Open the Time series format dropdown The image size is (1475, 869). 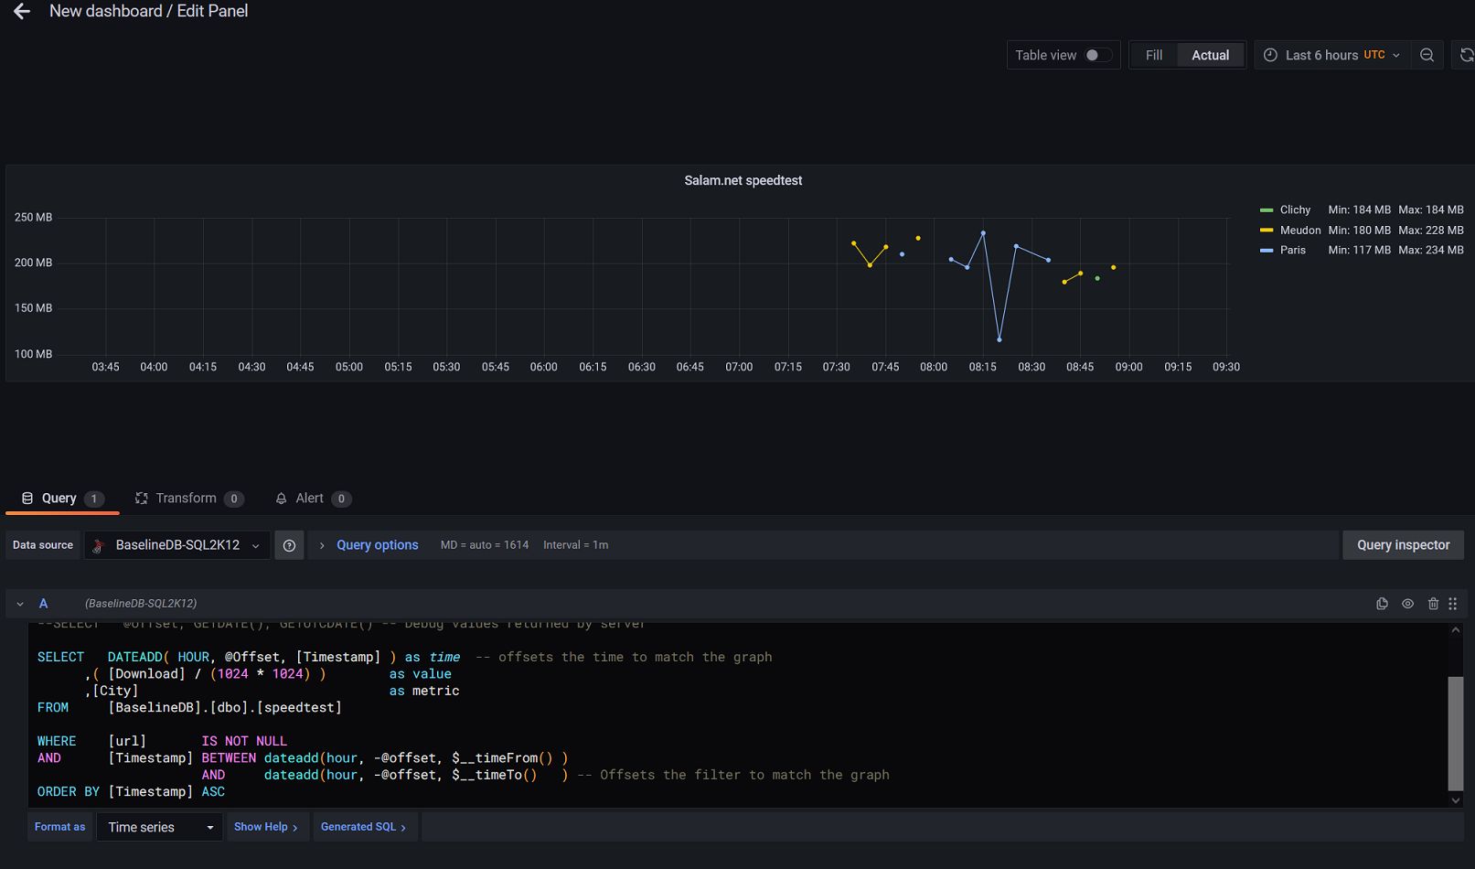click(160, 827)
